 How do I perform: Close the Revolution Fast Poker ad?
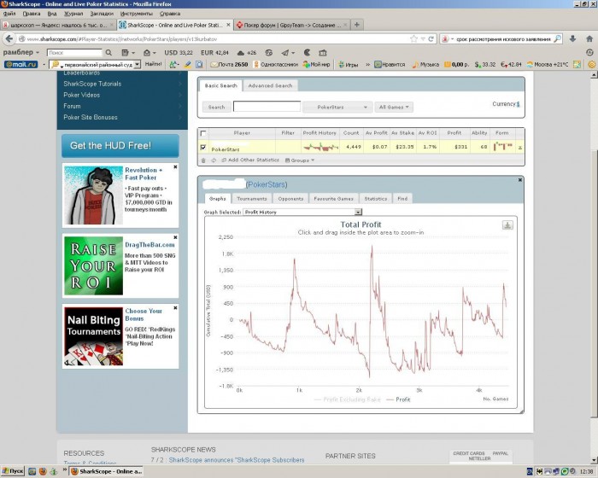click(x=175, y=167)
